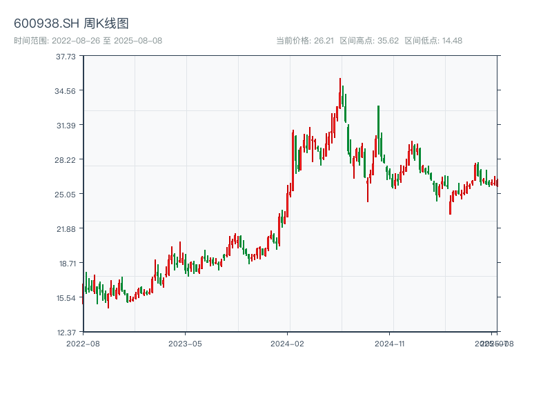Select the 时间范围 date range text

[x=88, y=41]
